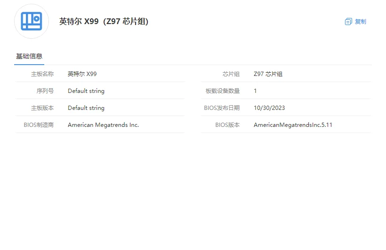386x250 pixels.
Task: Select the BIOS制造商 label
Action: [39, 125]
